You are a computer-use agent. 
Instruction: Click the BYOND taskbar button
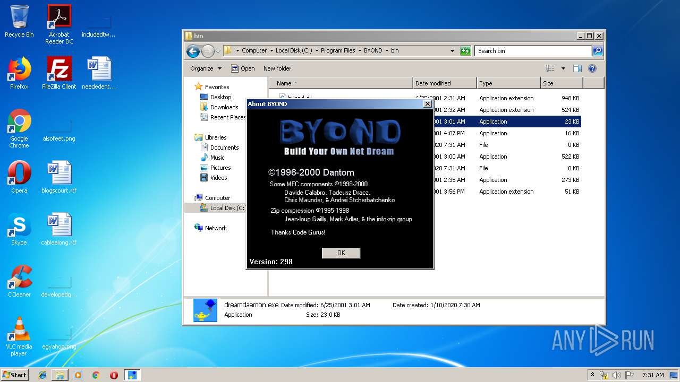click(132, 375)
